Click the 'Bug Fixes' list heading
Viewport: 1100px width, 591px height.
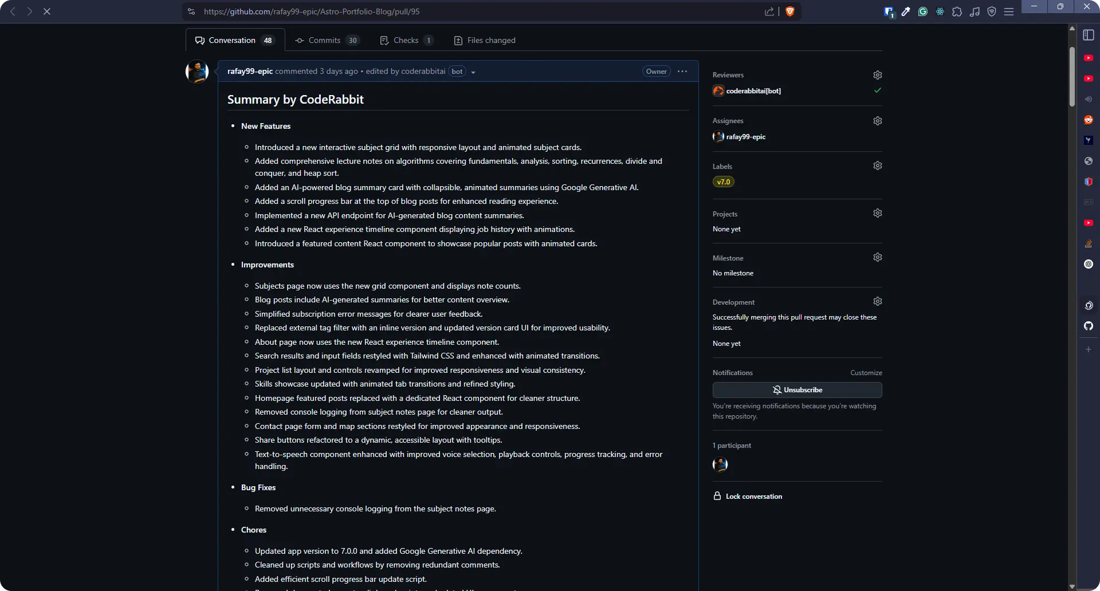click(258, 487)
